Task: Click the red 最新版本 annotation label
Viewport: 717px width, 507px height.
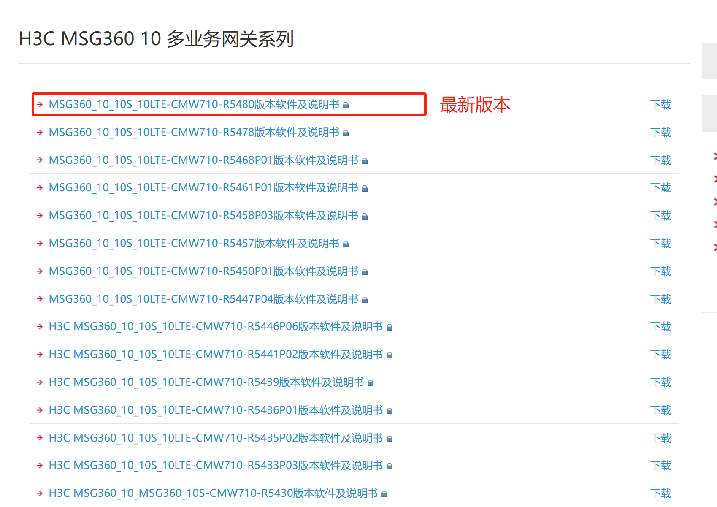Action: [x=475, y=105]
